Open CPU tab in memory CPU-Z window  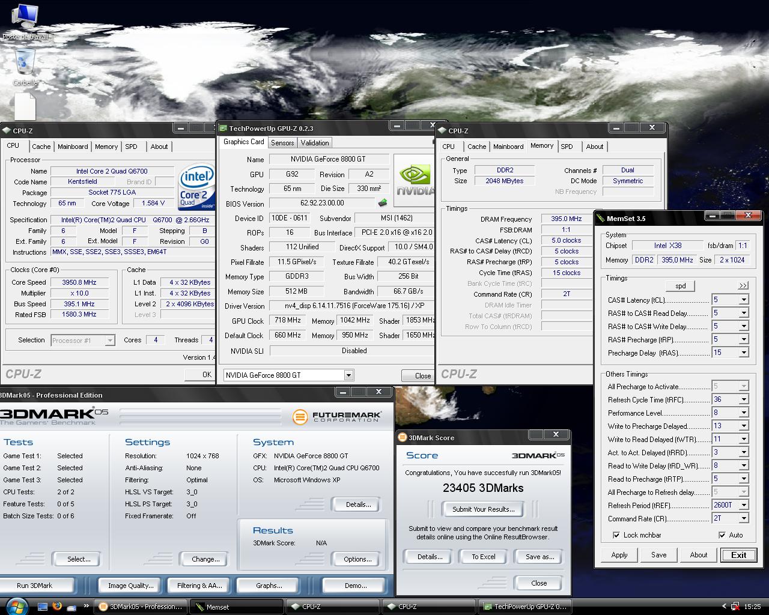pos(449,147)
